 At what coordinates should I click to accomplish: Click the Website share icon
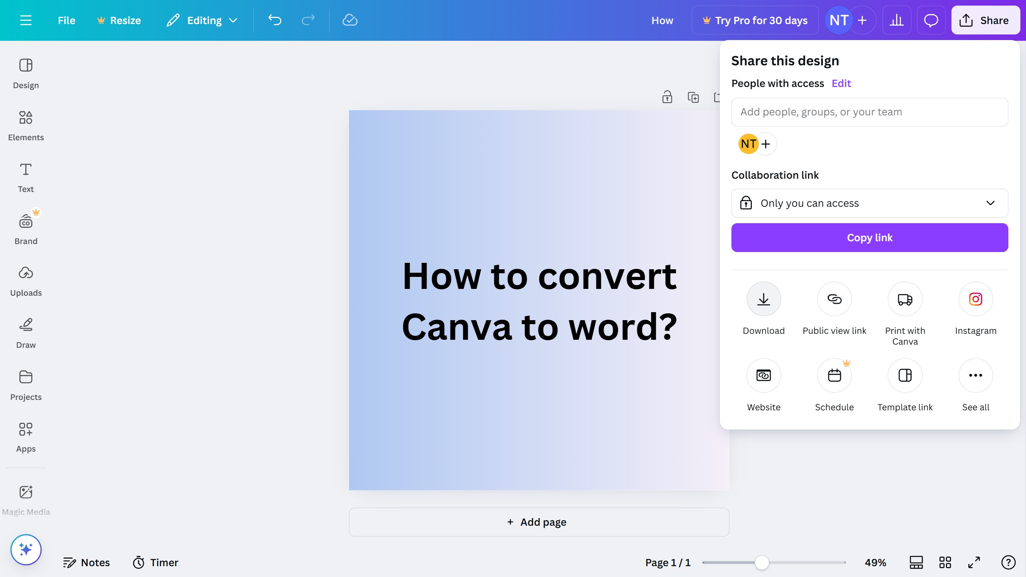(763, 375)
